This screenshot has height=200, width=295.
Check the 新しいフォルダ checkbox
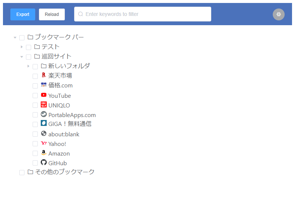click(x=35, y=67)
